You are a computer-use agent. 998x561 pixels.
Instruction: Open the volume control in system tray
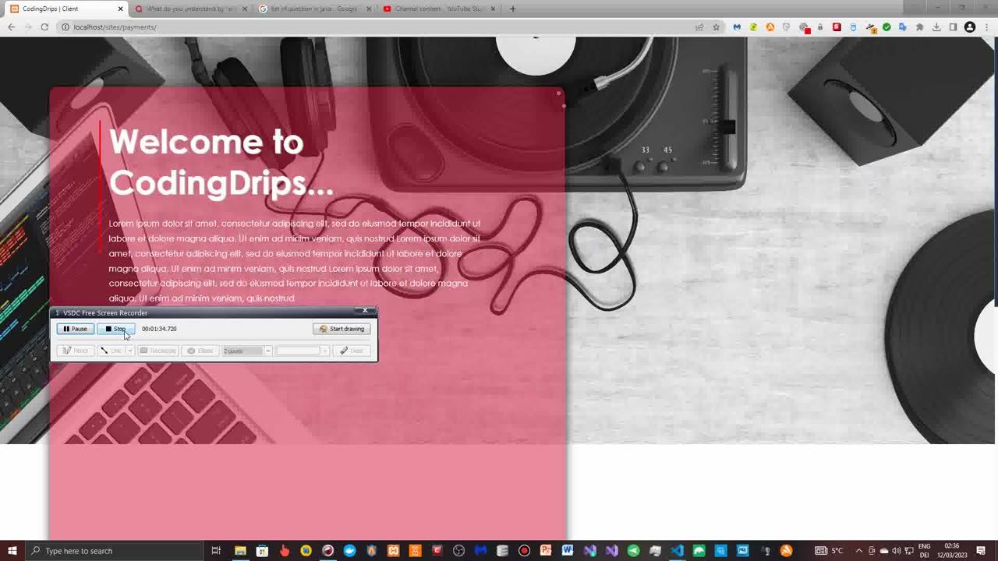coord(896,551)
